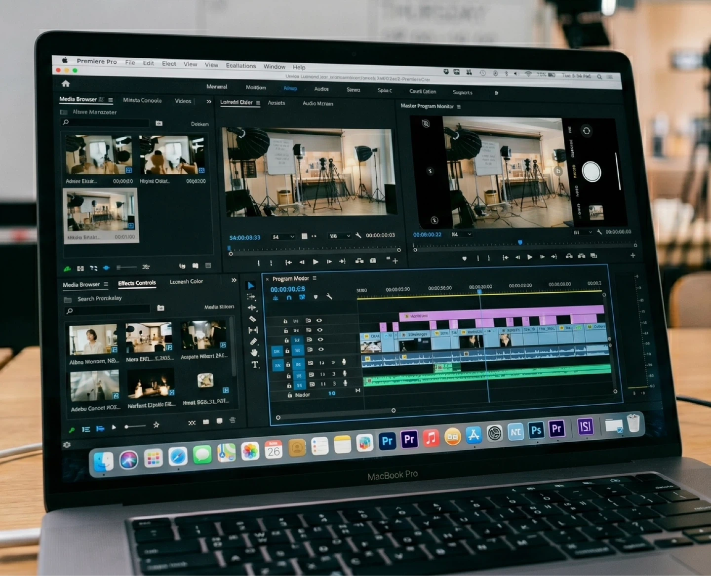
Task: Open the File menu
Action: click(x=130, y=63)
